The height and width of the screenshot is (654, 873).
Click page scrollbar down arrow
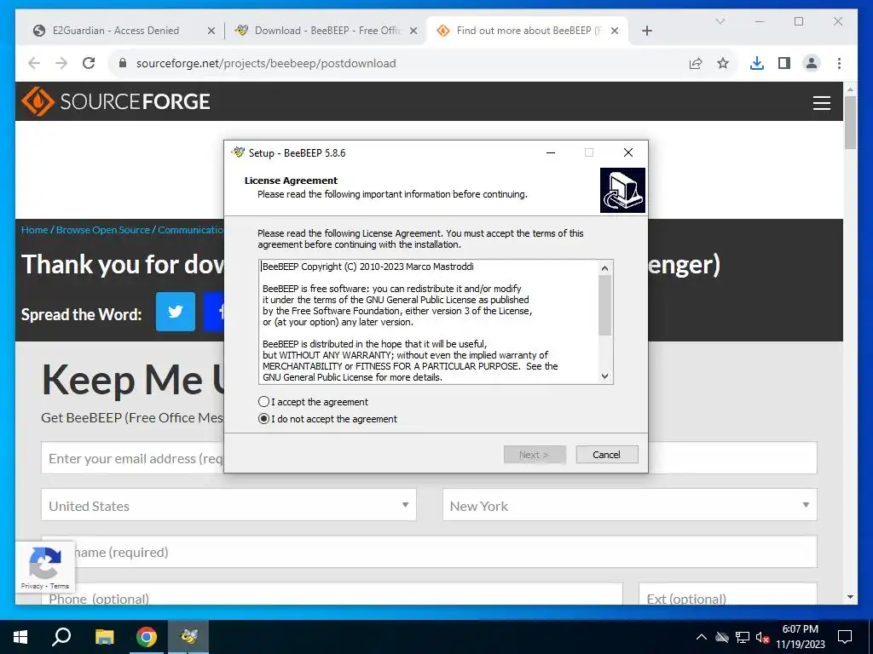click(x=850, y=597)
